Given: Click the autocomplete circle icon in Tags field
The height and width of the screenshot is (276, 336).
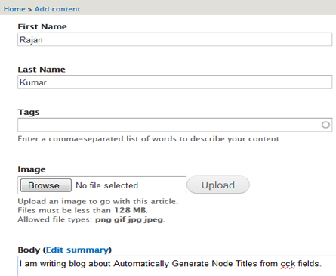Looking at the screenshot, I should tap(325, 125).
